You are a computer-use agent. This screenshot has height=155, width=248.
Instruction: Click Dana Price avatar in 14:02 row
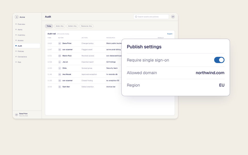tap(60, 43)
